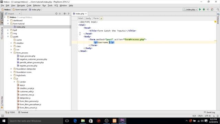Open the Refactor menu
This screenshot has height=124, width=220.
(x=37, y=6)
